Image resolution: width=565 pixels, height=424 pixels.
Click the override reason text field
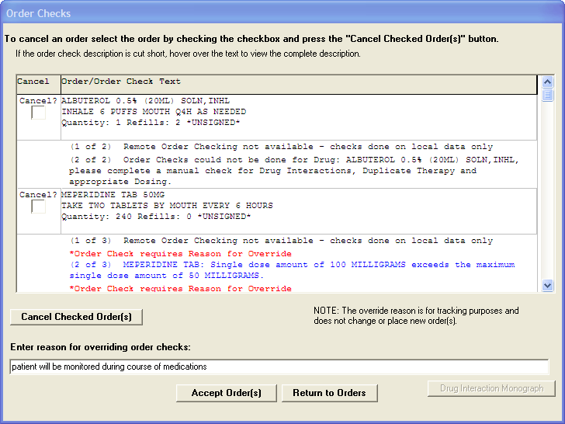click(x=279, y=367)
